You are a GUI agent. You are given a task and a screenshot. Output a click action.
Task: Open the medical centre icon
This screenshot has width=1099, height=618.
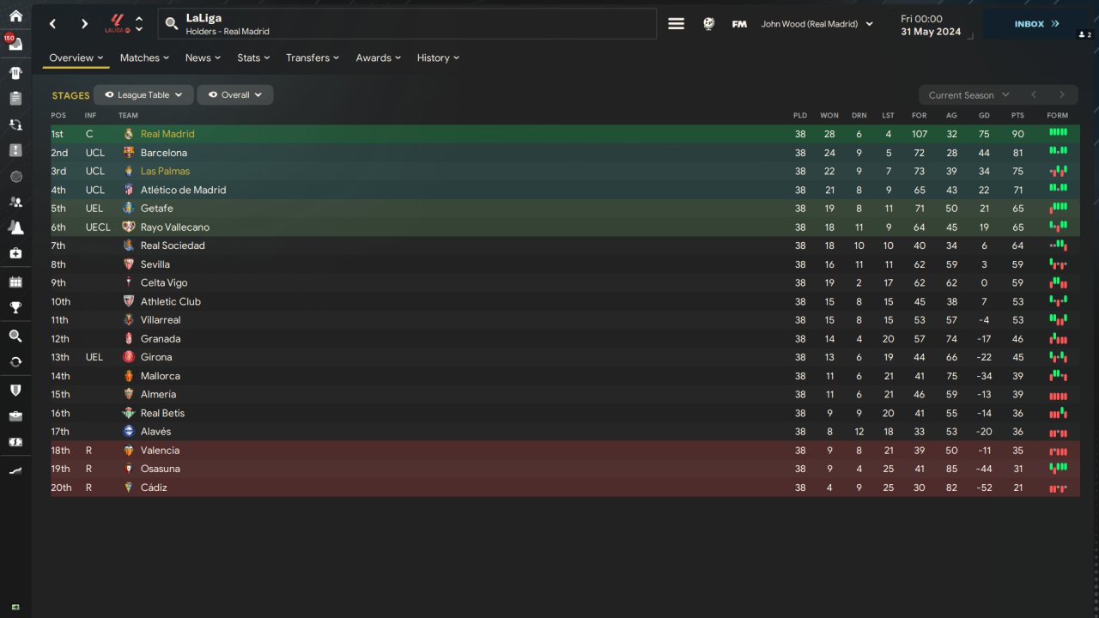click(x=15, y=253)
